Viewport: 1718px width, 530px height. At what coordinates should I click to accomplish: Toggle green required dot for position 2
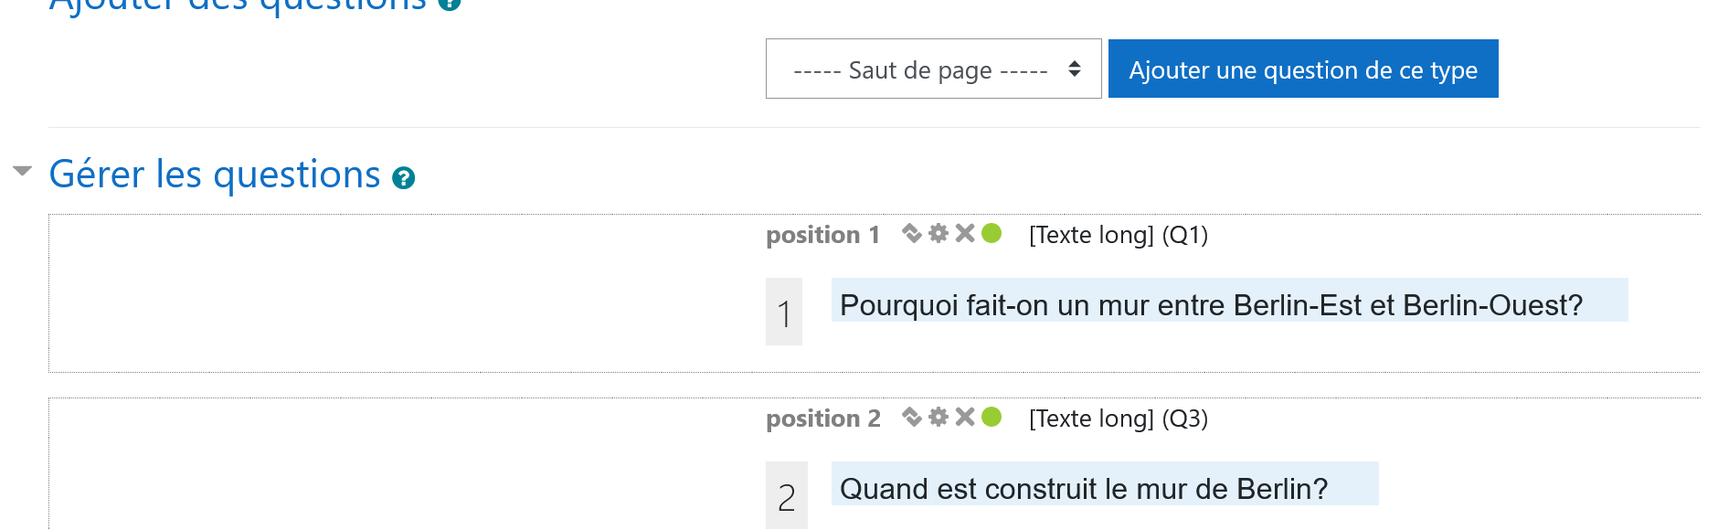[x=992, y=418]
